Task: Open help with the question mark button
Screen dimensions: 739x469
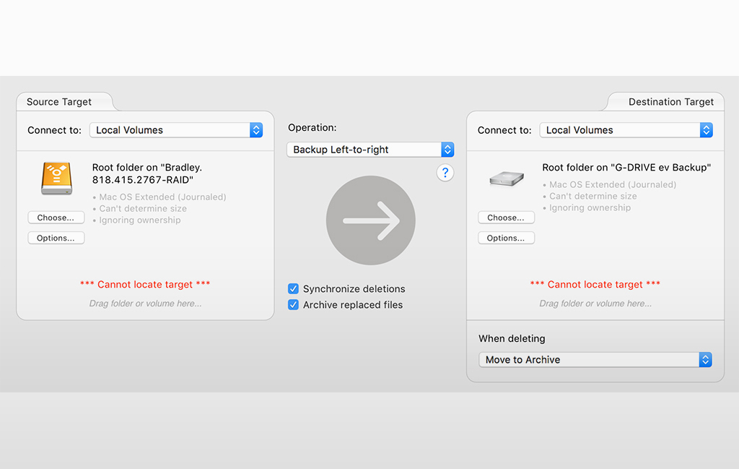Action: pos(445,173)
